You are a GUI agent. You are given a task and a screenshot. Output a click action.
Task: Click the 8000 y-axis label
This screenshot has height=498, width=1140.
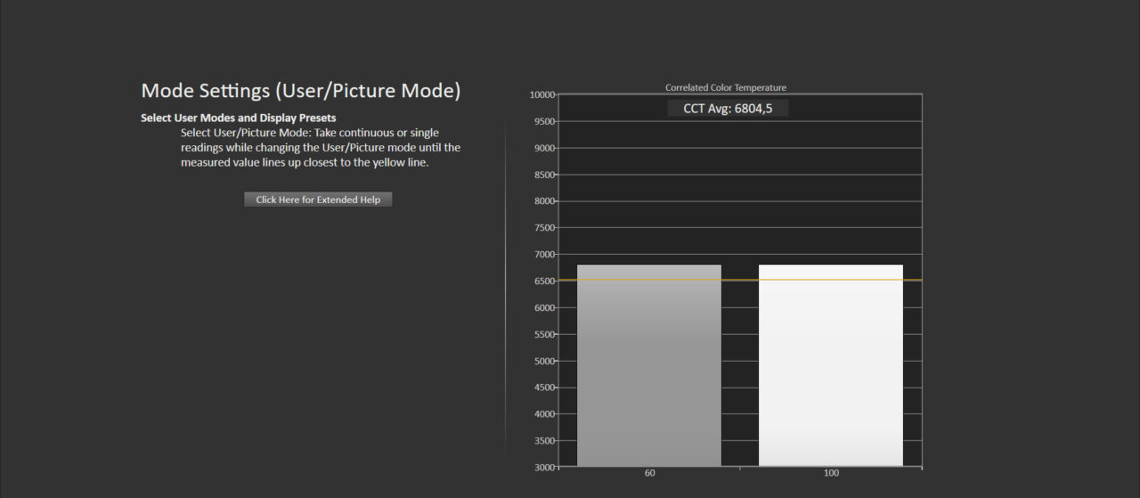[x=543, y=201]
